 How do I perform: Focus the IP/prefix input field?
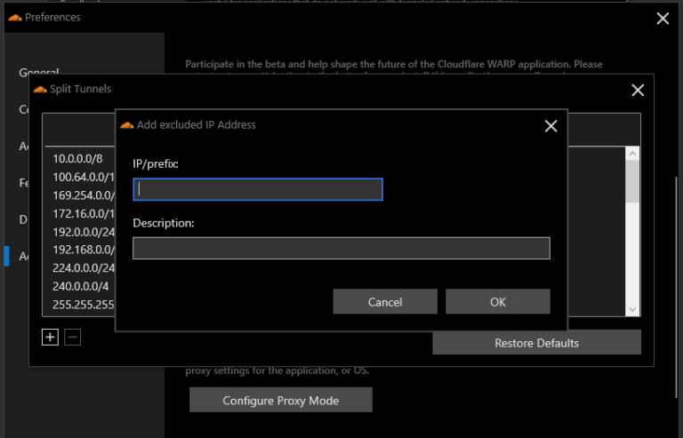pos(257,189)
